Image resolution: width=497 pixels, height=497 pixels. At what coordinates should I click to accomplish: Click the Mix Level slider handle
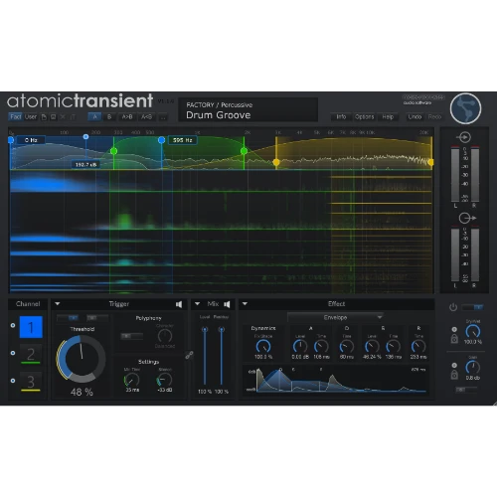point(205,329)
